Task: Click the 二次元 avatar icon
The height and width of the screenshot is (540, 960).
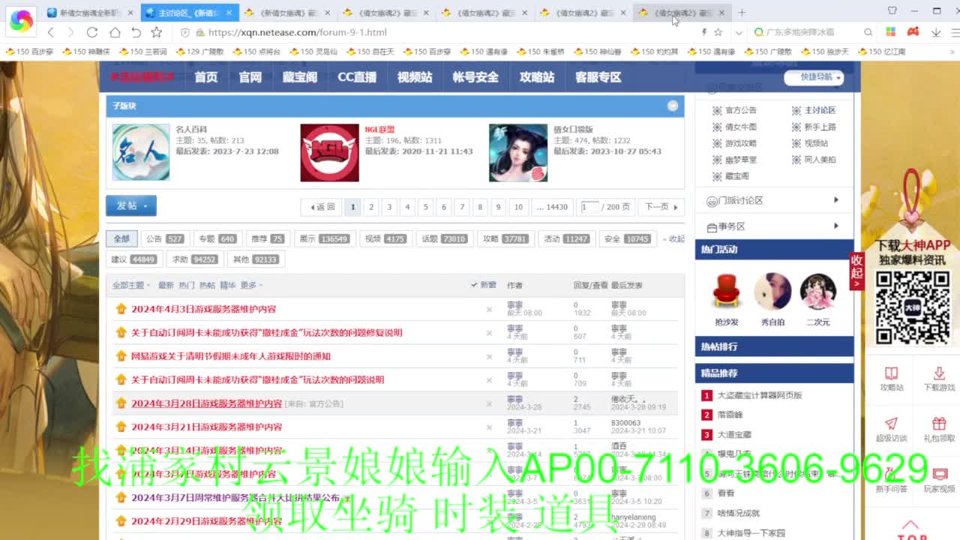Action: pyautogui.click(x=818, y=292)
